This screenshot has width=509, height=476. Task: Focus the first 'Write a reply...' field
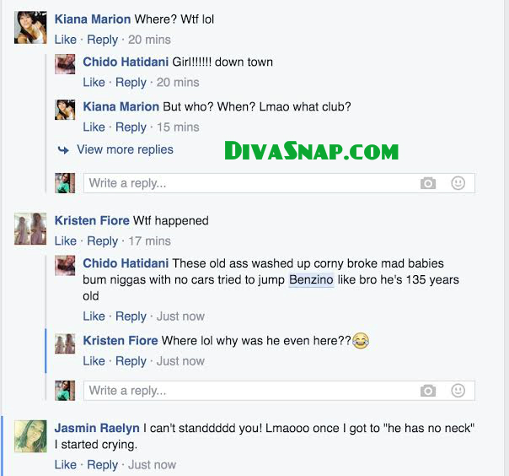pyautogui.click(x=279, y=183)
